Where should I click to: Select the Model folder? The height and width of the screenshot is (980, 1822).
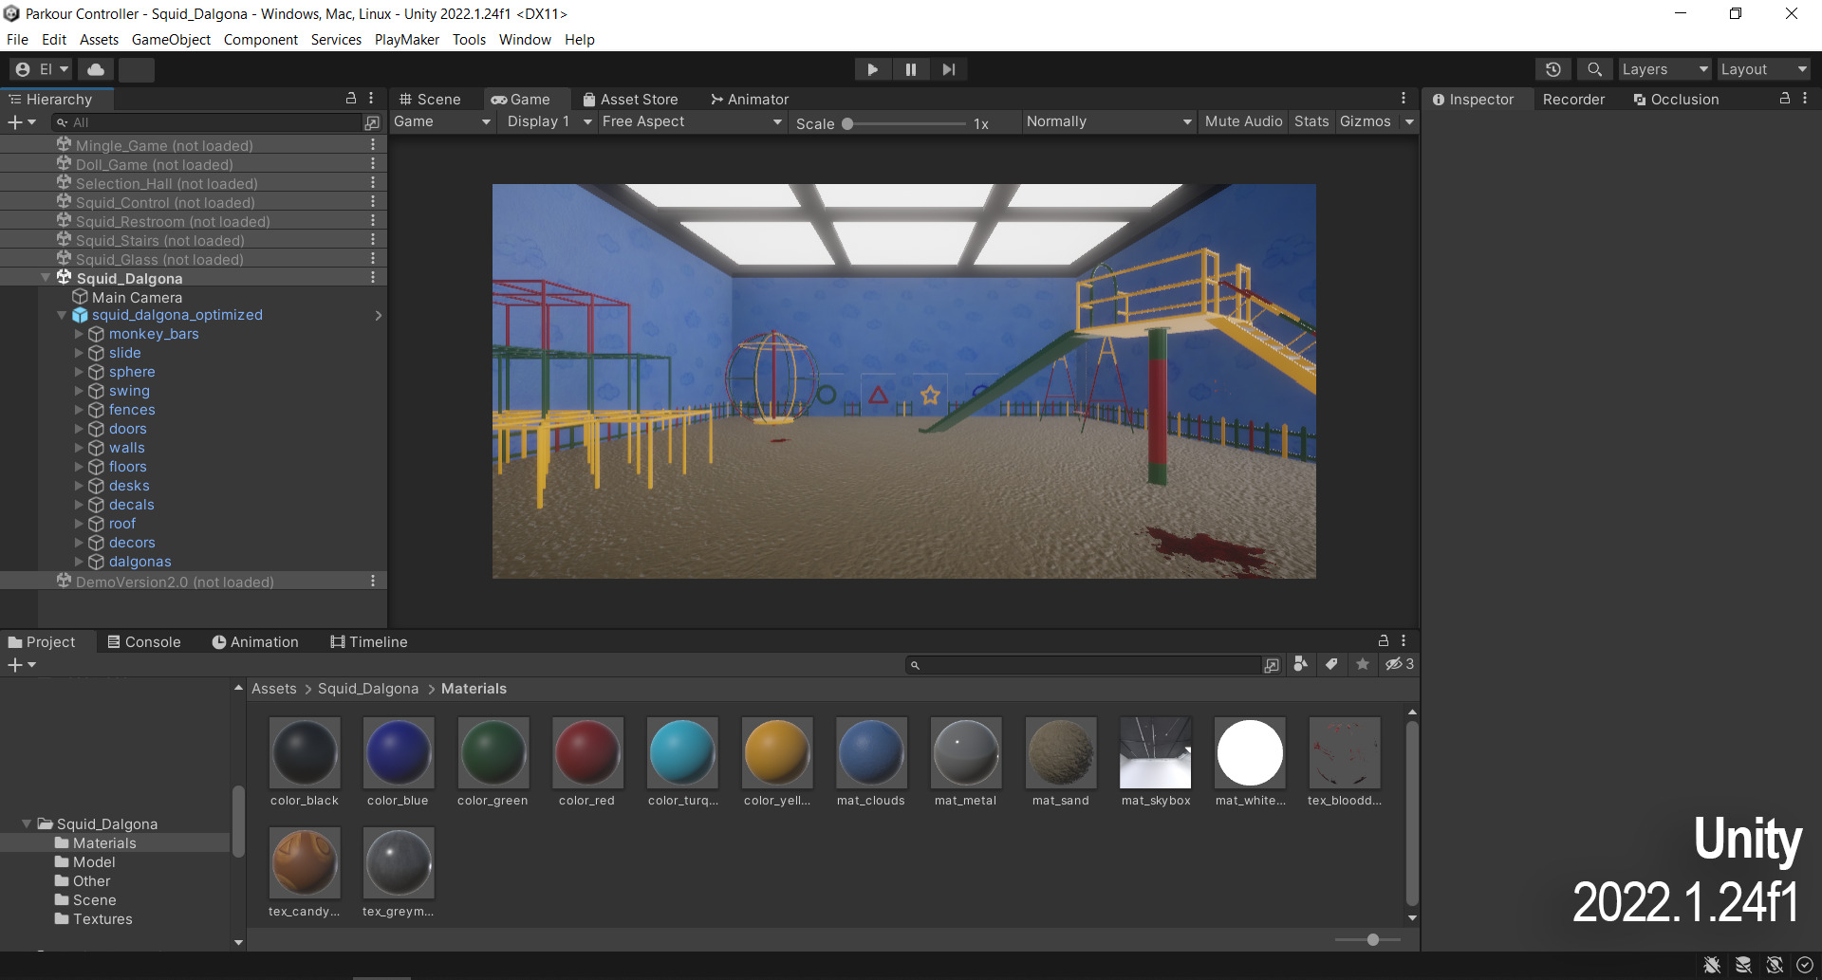94,861
